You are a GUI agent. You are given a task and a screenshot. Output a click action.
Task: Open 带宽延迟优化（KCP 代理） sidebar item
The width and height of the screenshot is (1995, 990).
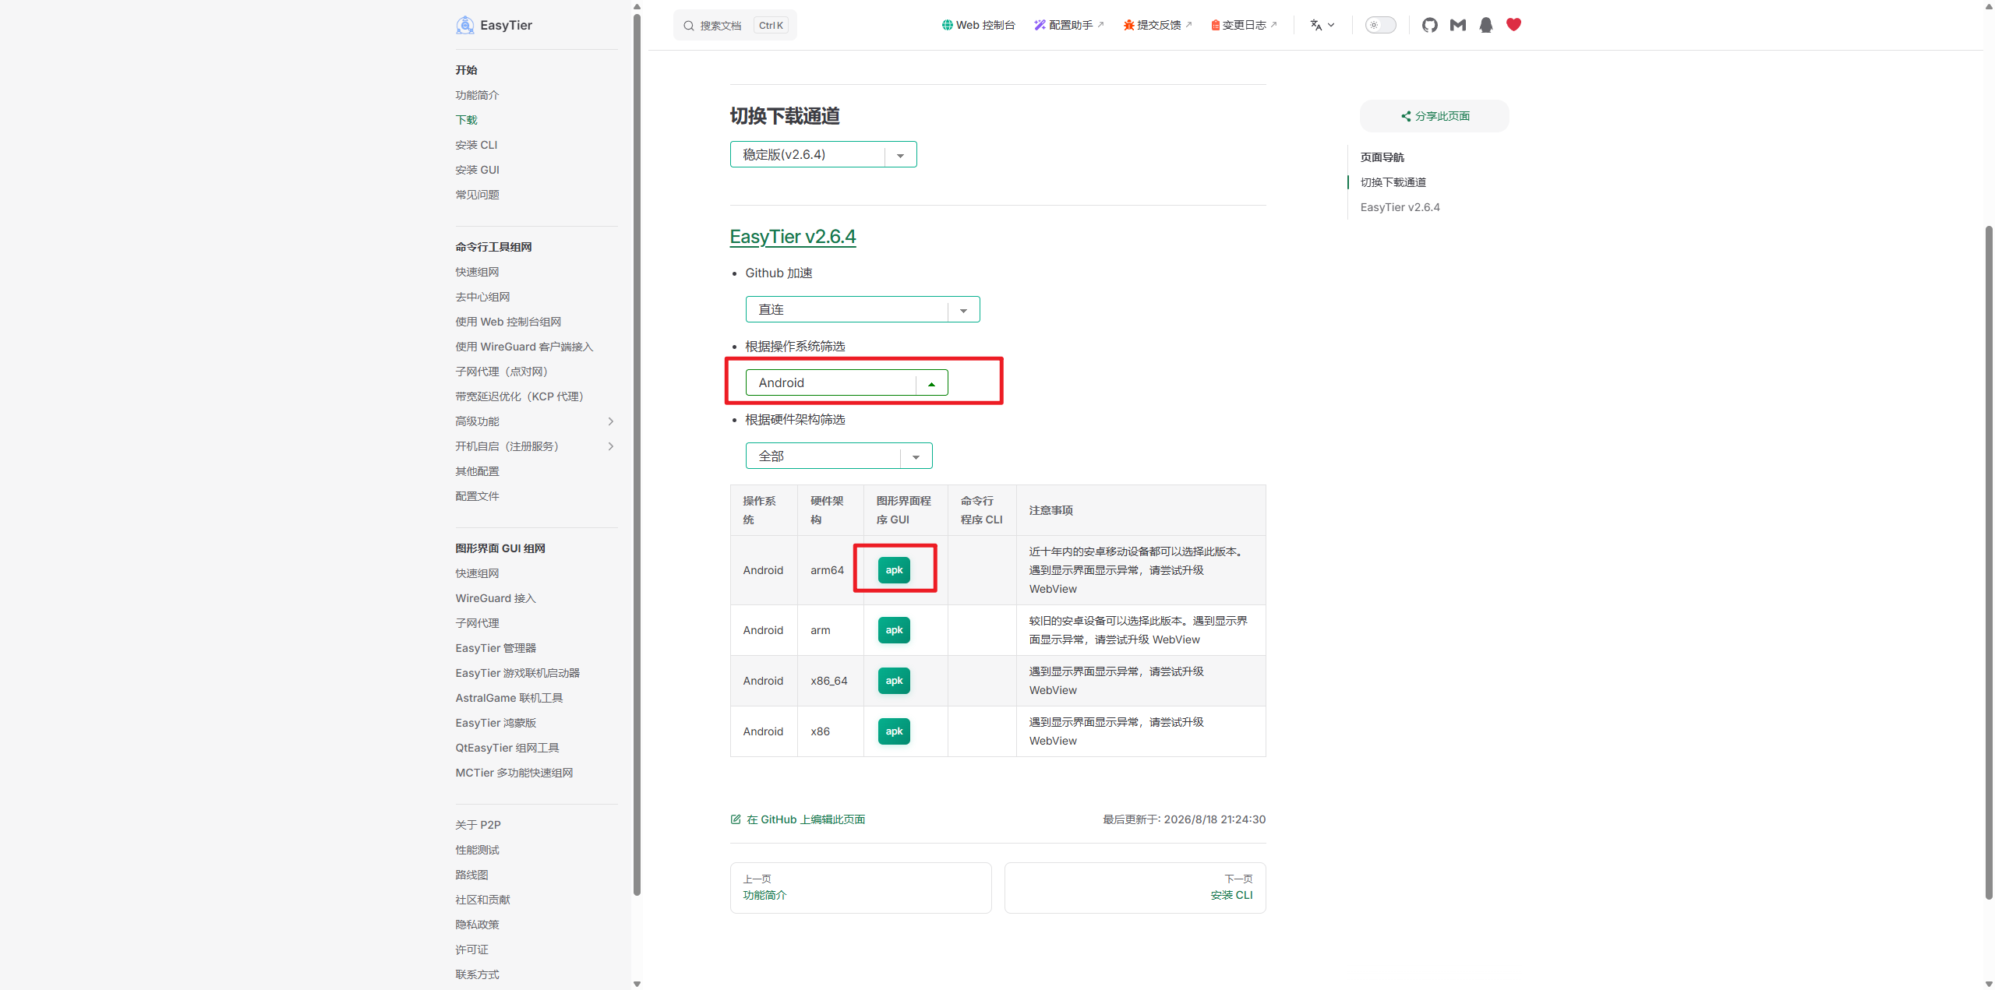click(x=522, y=396)
